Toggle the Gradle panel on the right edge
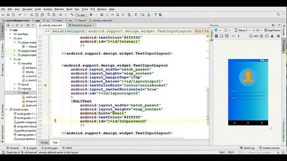287x161 pixels. [284, 31]
